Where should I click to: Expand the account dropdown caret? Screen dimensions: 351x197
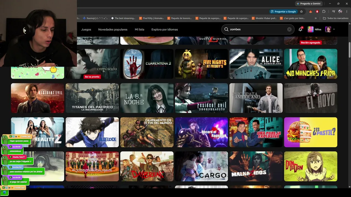[x=334, y=29]
